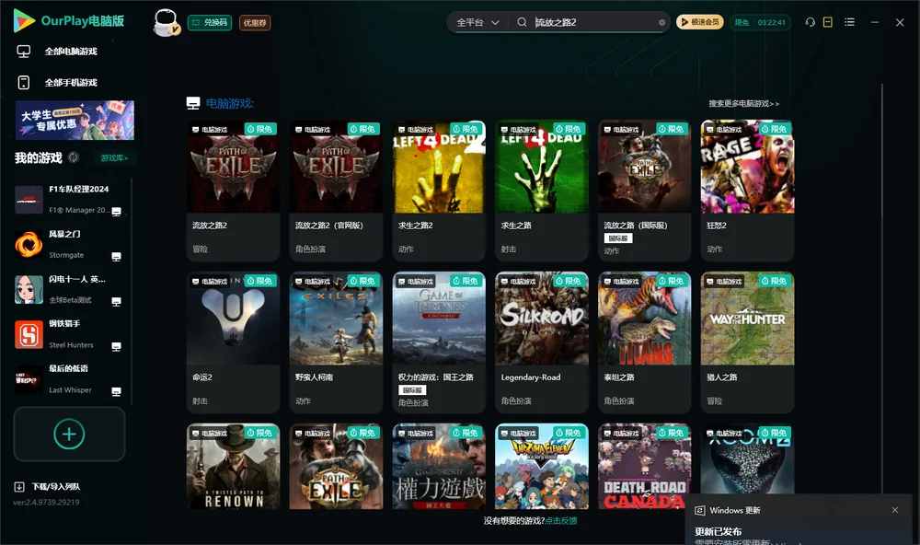Click the 兑换码 redeem code button
The image size is (920, 545).
210,22
